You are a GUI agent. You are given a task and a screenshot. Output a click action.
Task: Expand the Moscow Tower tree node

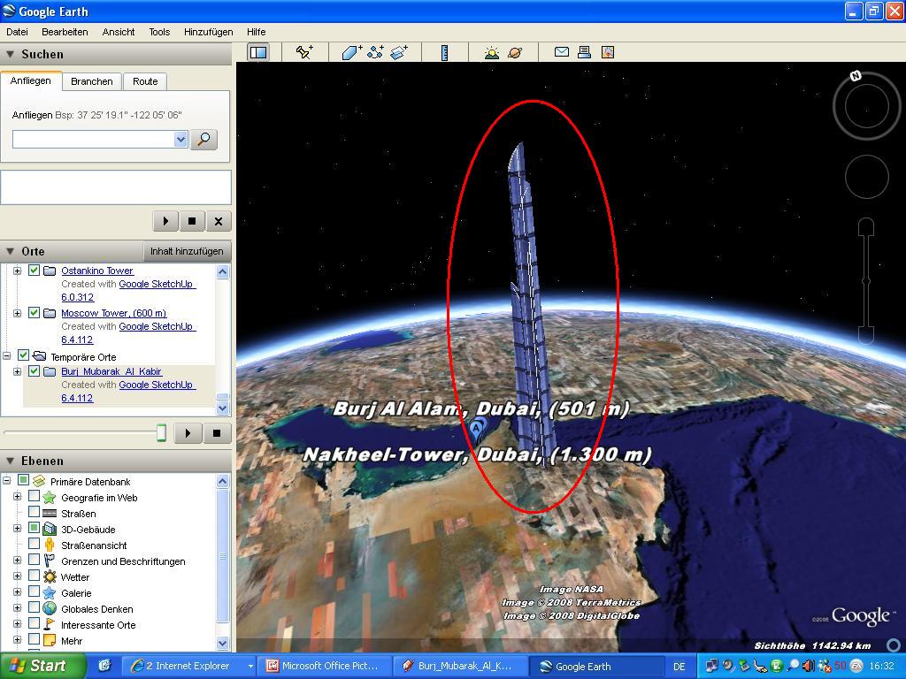tap(18, 314)
